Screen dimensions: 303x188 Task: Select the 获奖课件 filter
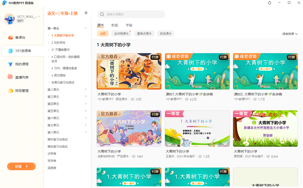tap(166, 34)
